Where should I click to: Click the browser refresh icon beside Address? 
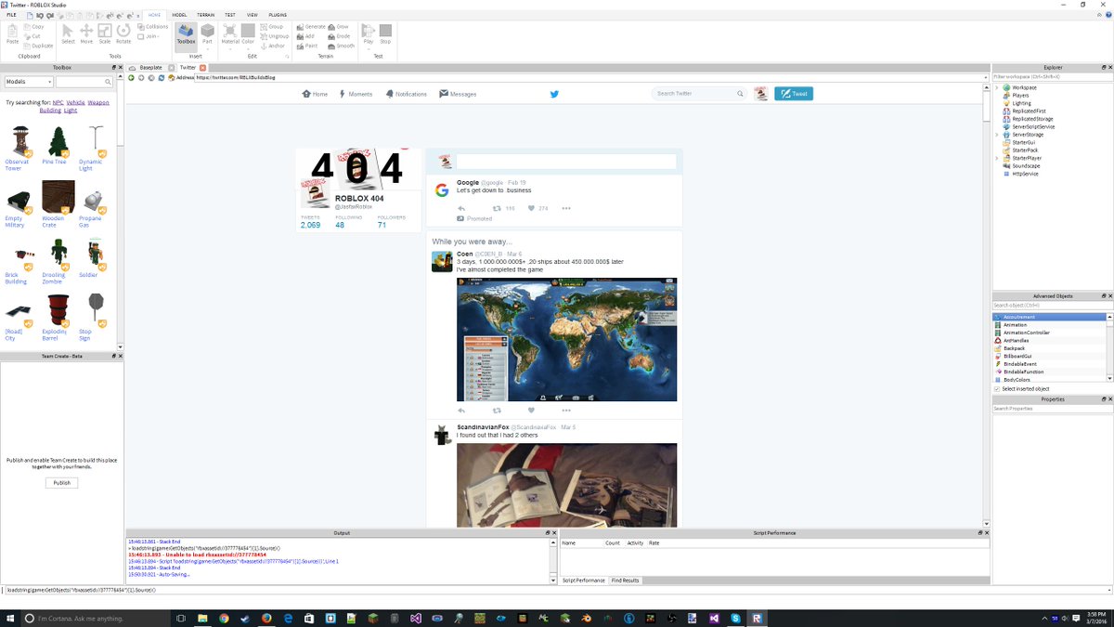161,78
